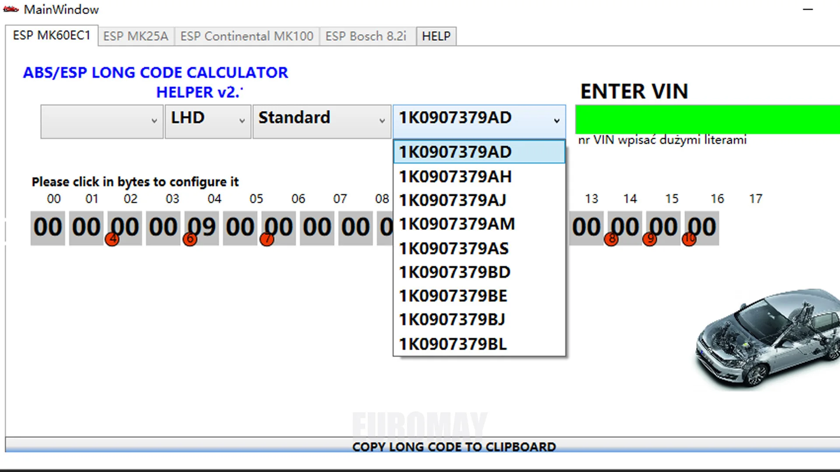Open the LHD steering side dropdown

[x=208, y=121]
